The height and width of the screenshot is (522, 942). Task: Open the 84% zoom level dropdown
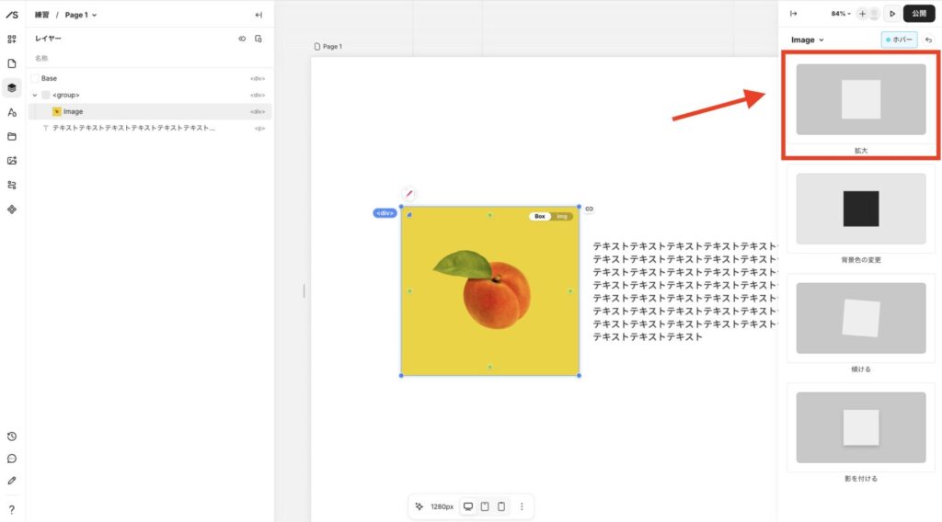click(841, 14)
